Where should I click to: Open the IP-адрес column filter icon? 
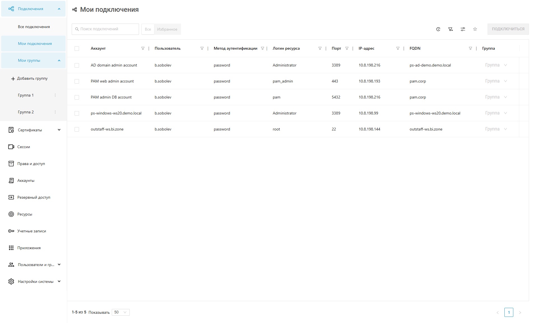[x=398, y=48]
